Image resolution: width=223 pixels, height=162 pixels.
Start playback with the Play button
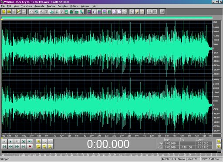pyautogui.click(x=10, y=141)
